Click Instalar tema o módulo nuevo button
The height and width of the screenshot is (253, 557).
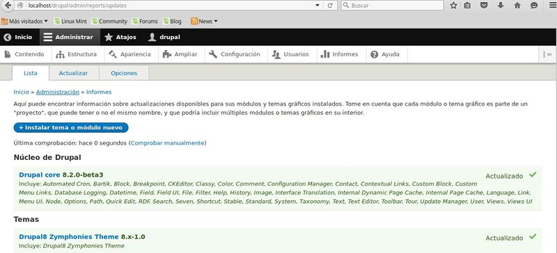[x=71, y=127]
